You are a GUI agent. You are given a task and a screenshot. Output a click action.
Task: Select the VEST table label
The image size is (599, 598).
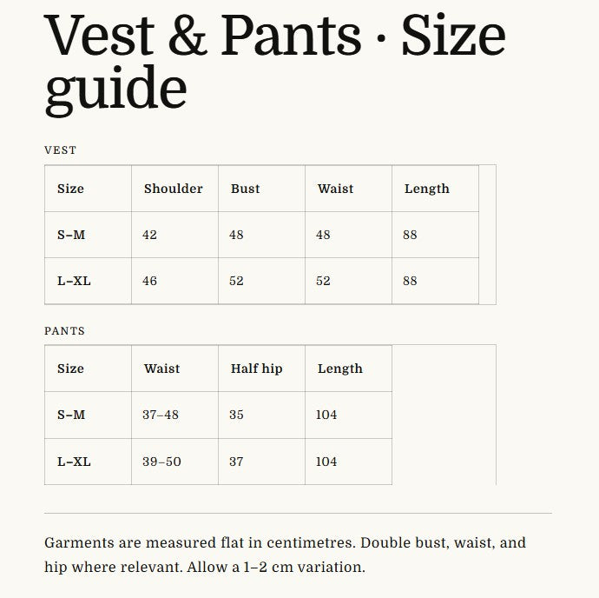[61, 150]
